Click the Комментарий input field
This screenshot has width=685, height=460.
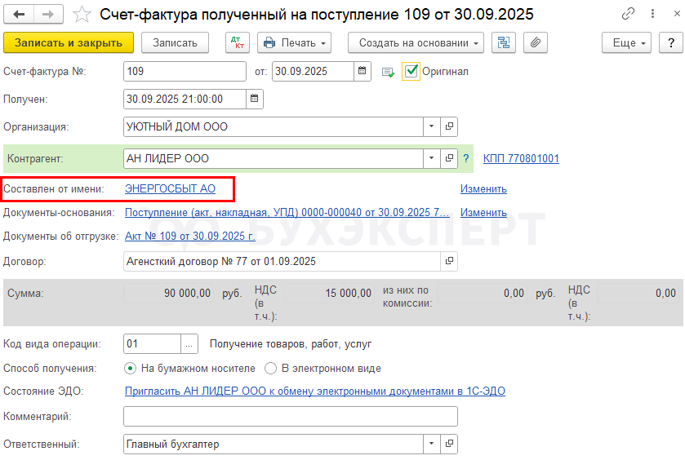tap(291, 416)
